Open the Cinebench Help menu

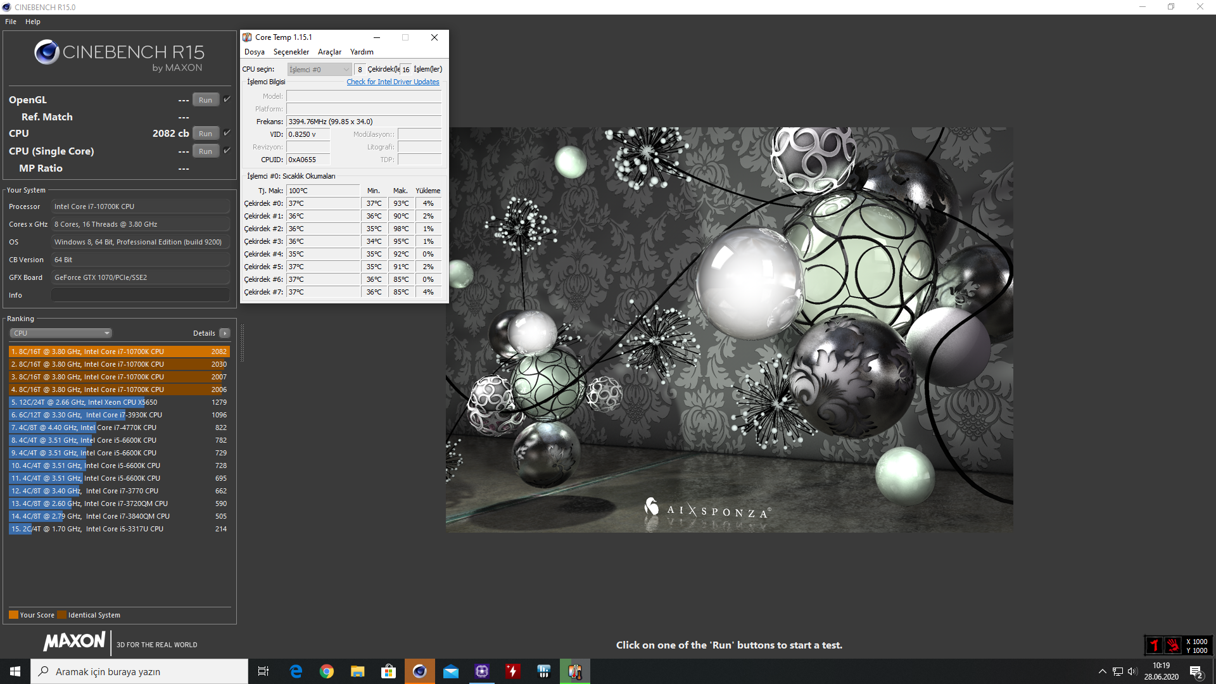tap(33, 22)
